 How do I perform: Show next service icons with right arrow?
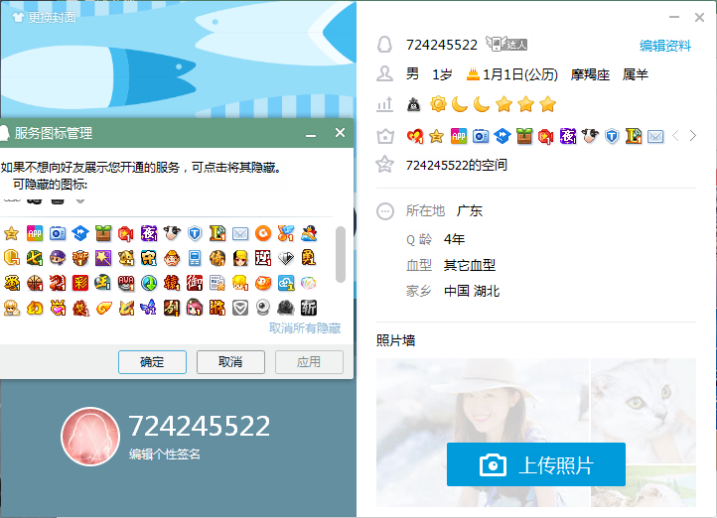693,136
